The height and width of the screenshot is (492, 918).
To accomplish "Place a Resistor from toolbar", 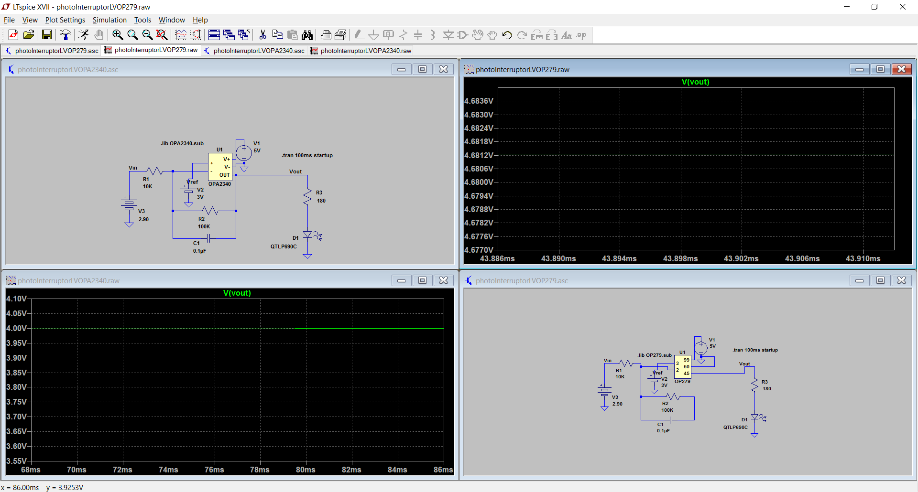I will [x=403, y=35].
